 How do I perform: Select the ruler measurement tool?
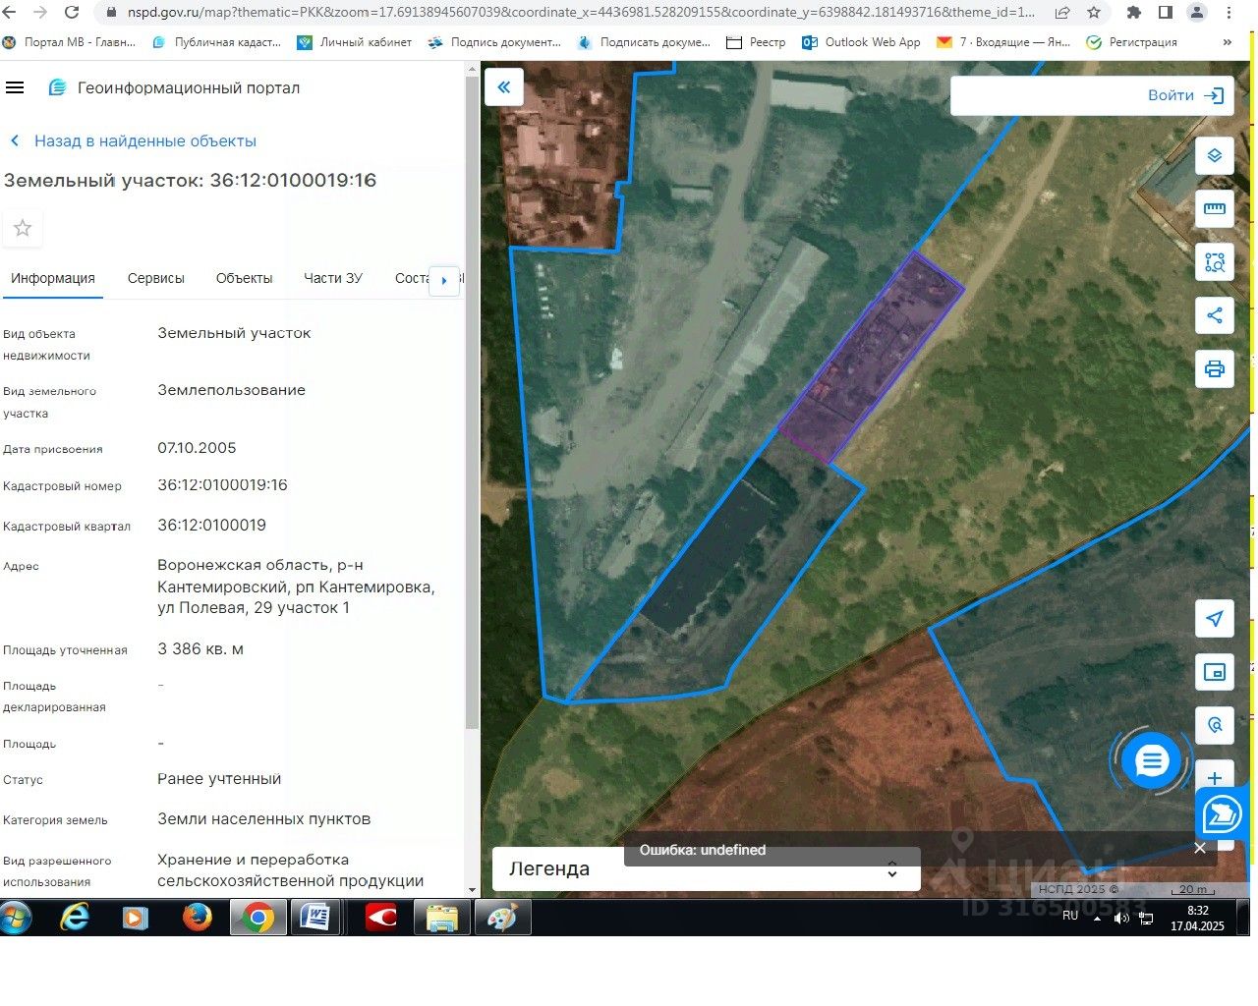coord(1215,209)
